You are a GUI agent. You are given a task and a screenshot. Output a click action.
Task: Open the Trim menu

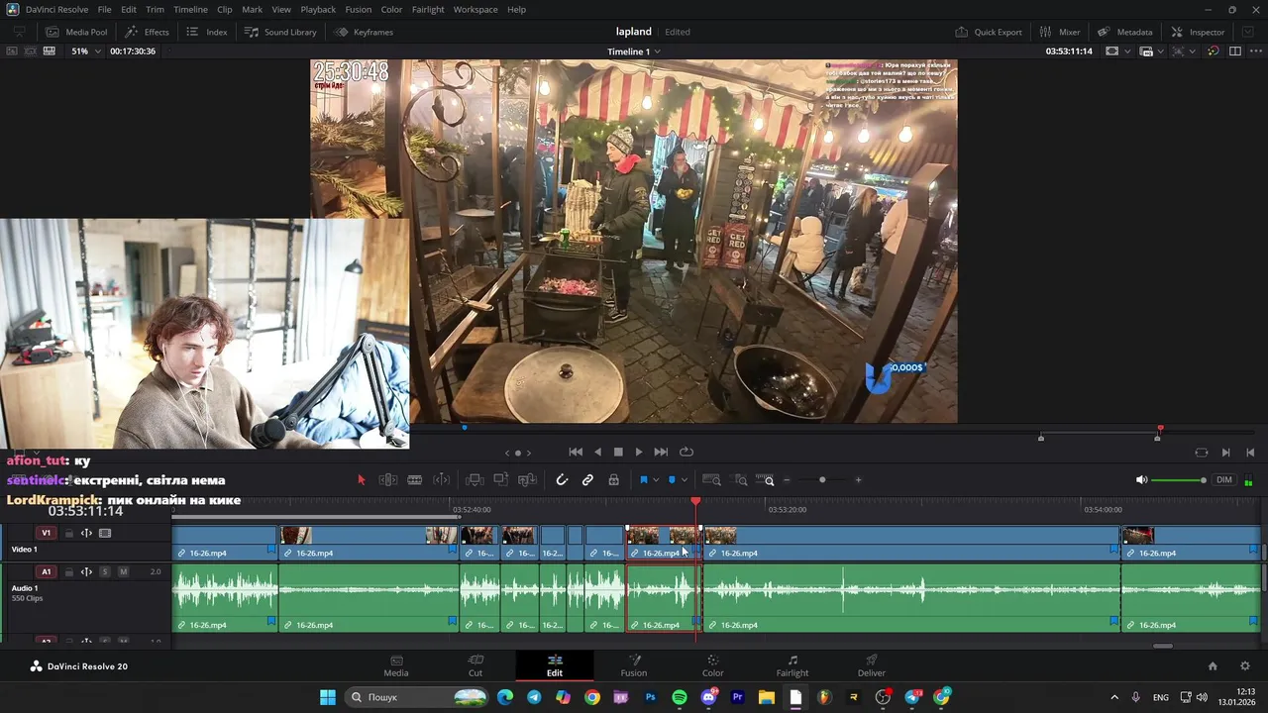pos(155,9)
